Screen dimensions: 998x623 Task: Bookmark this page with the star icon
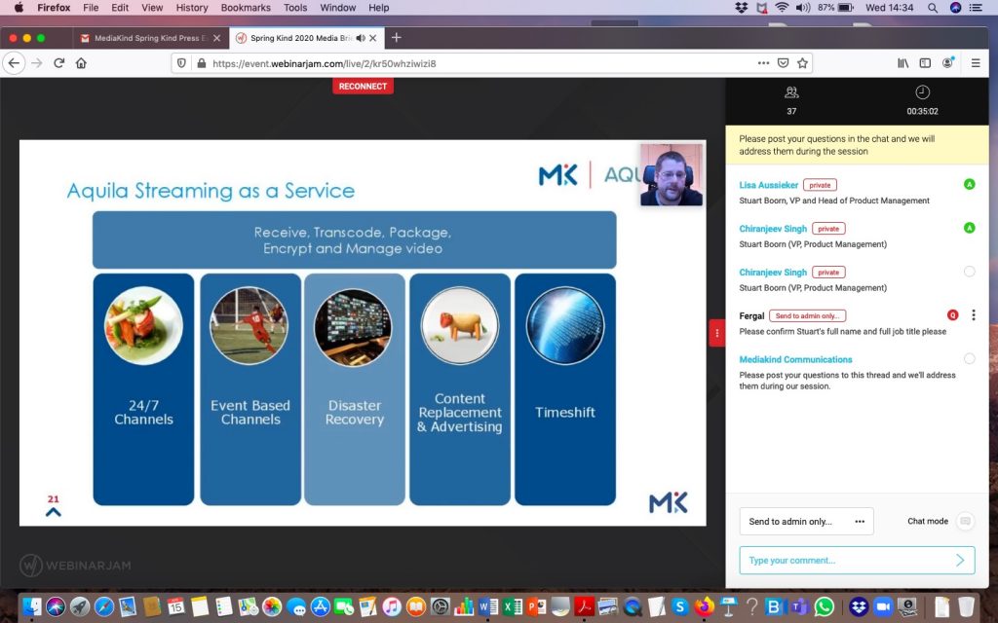coord(802,62)
